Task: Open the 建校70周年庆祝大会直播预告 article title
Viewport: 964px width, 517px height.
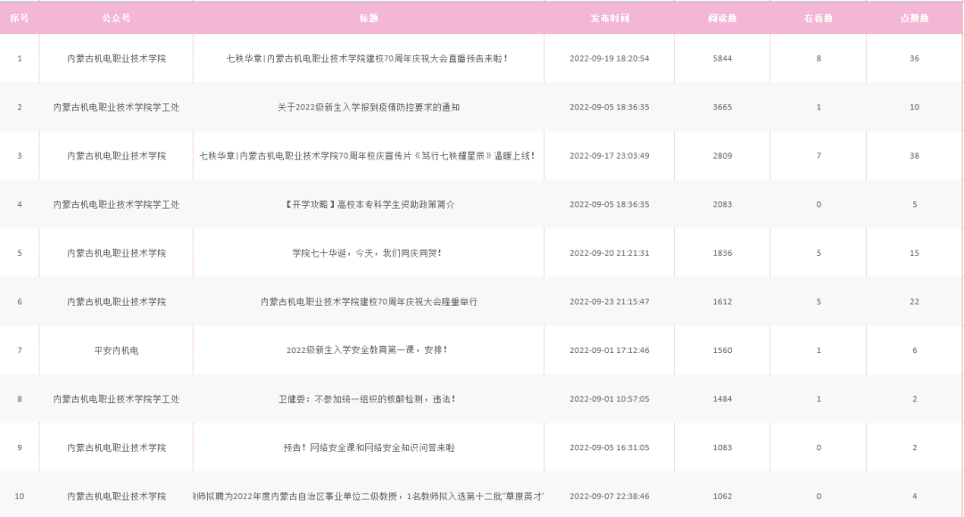Action: 368,59
